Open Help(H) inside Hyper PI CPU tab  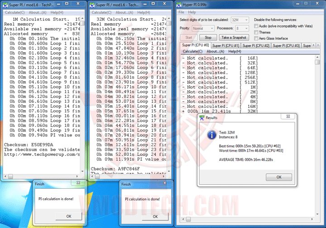coord(235,51)
